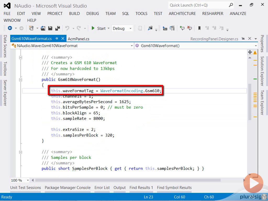Click the Visual Studio logo icon
The height and width of the screenshot is (201, 268).
click(x=7, y=6)
